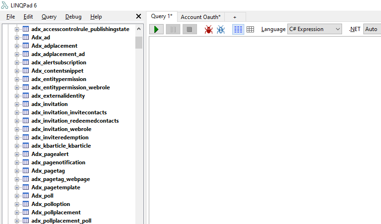Click the tree scrollbar up arrow
Screen dimensions: 381x224
(139, 29)
